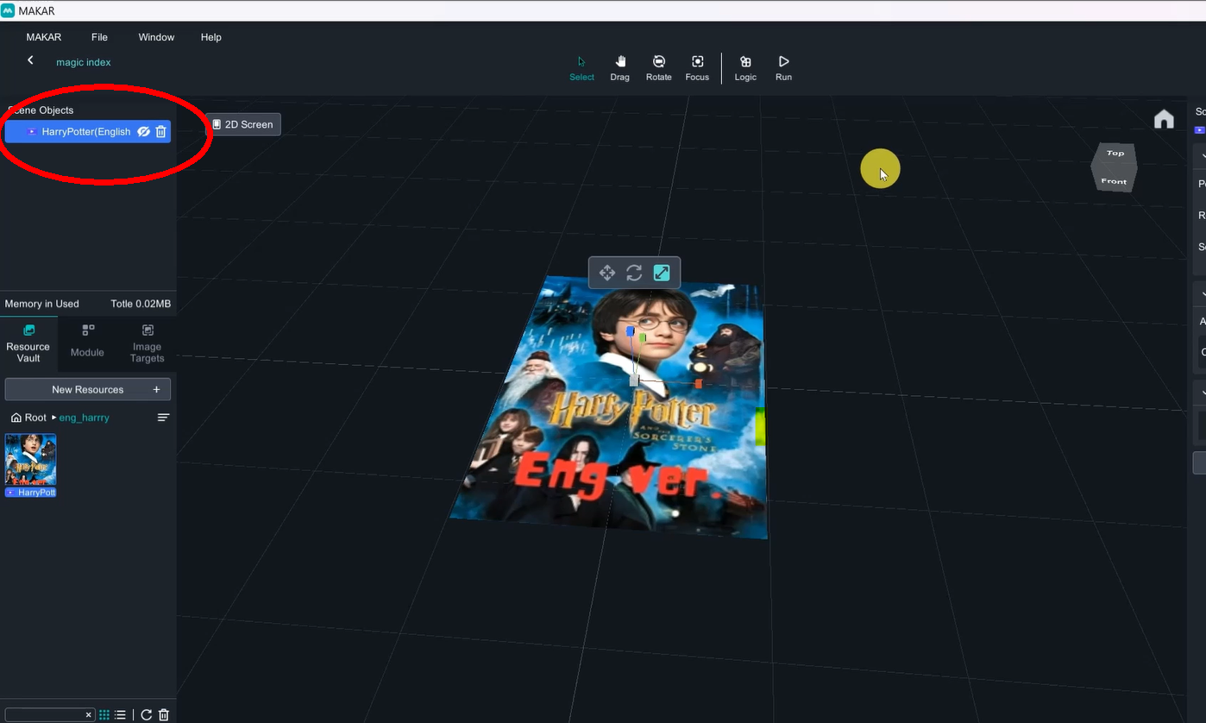Viewport: 1206px width, 723px height.
Task: Select the scale gizmo above the poster
Action: tap(662, 273)
